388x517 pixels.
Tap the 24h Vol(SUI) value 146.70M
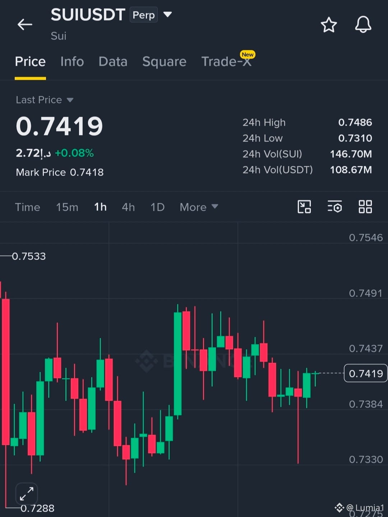[351, 154]
